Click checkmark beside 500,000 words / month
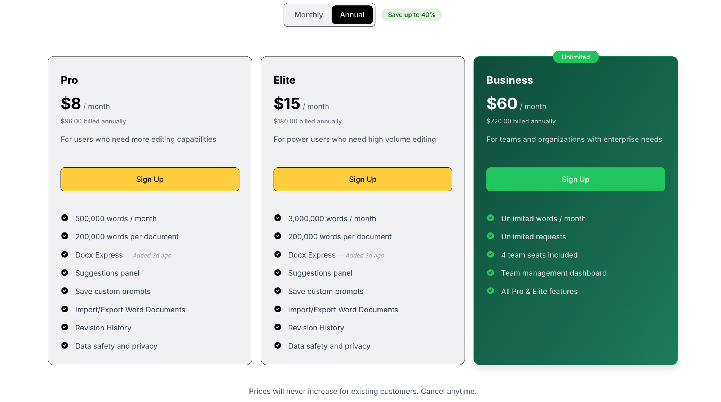Image resolution: width=721 pixels, height=402 pixels. (65, 218)
